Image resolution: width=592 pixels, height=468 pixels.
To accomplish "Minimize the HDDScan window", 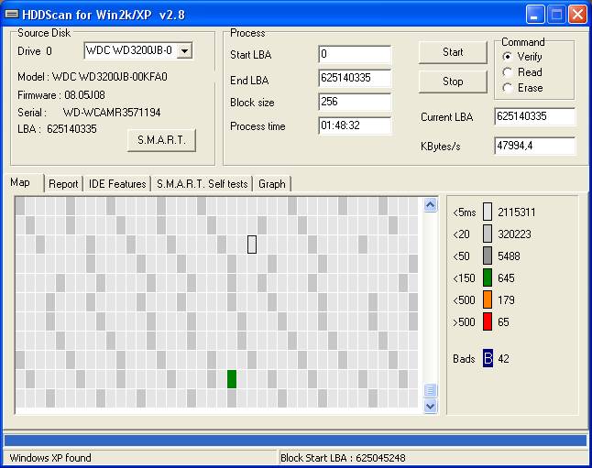I will (534, 15).
